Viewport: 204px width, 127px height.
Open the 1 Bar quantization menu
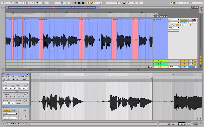[x=45, y=3]
